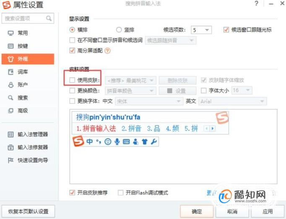Toggle 皮肤随字体缩放 checkbox

pos(203,80)
